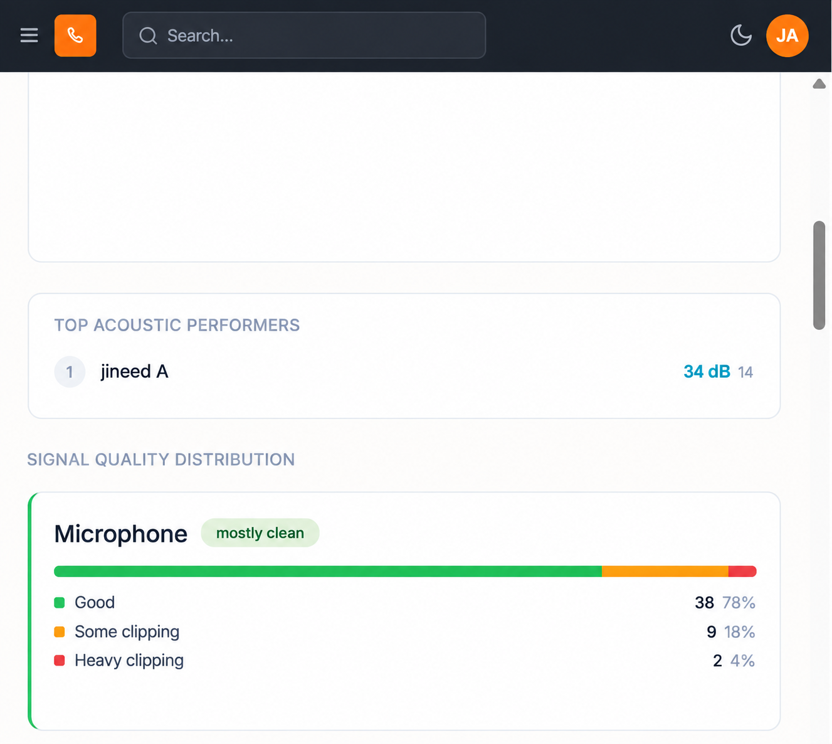Click the orange phone app logo
This screenshot has height=744, width=832.
coord(75,36)
